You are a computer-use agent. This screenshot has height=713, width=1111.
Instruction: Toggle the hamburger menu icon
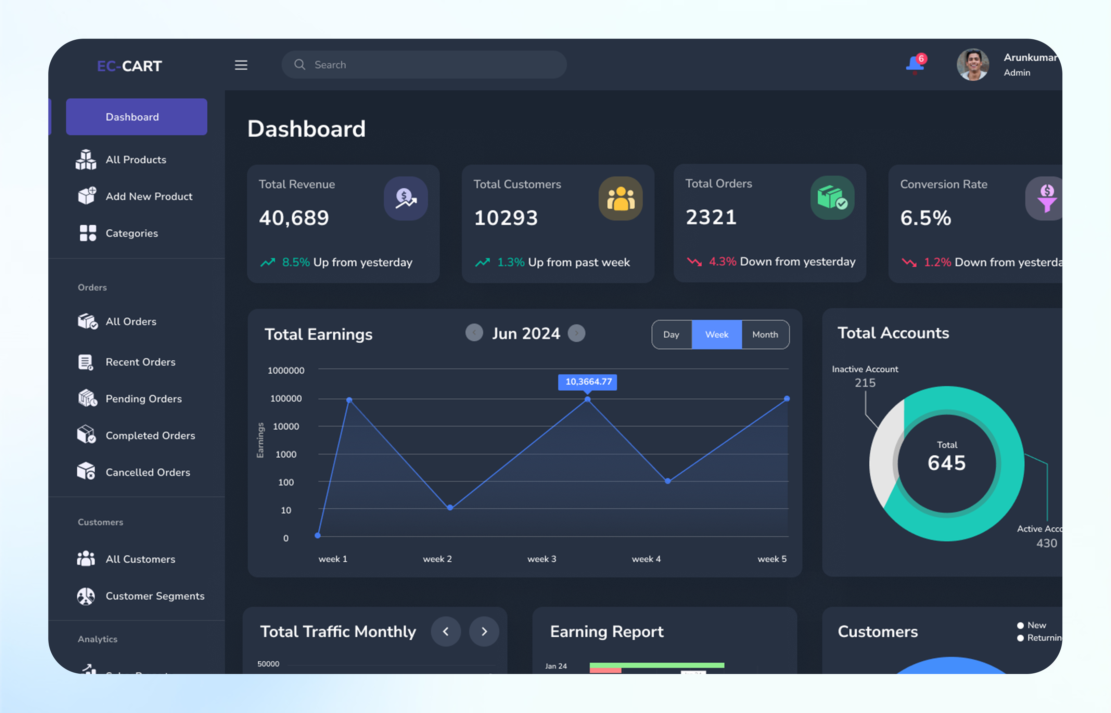tap(241, 65)
